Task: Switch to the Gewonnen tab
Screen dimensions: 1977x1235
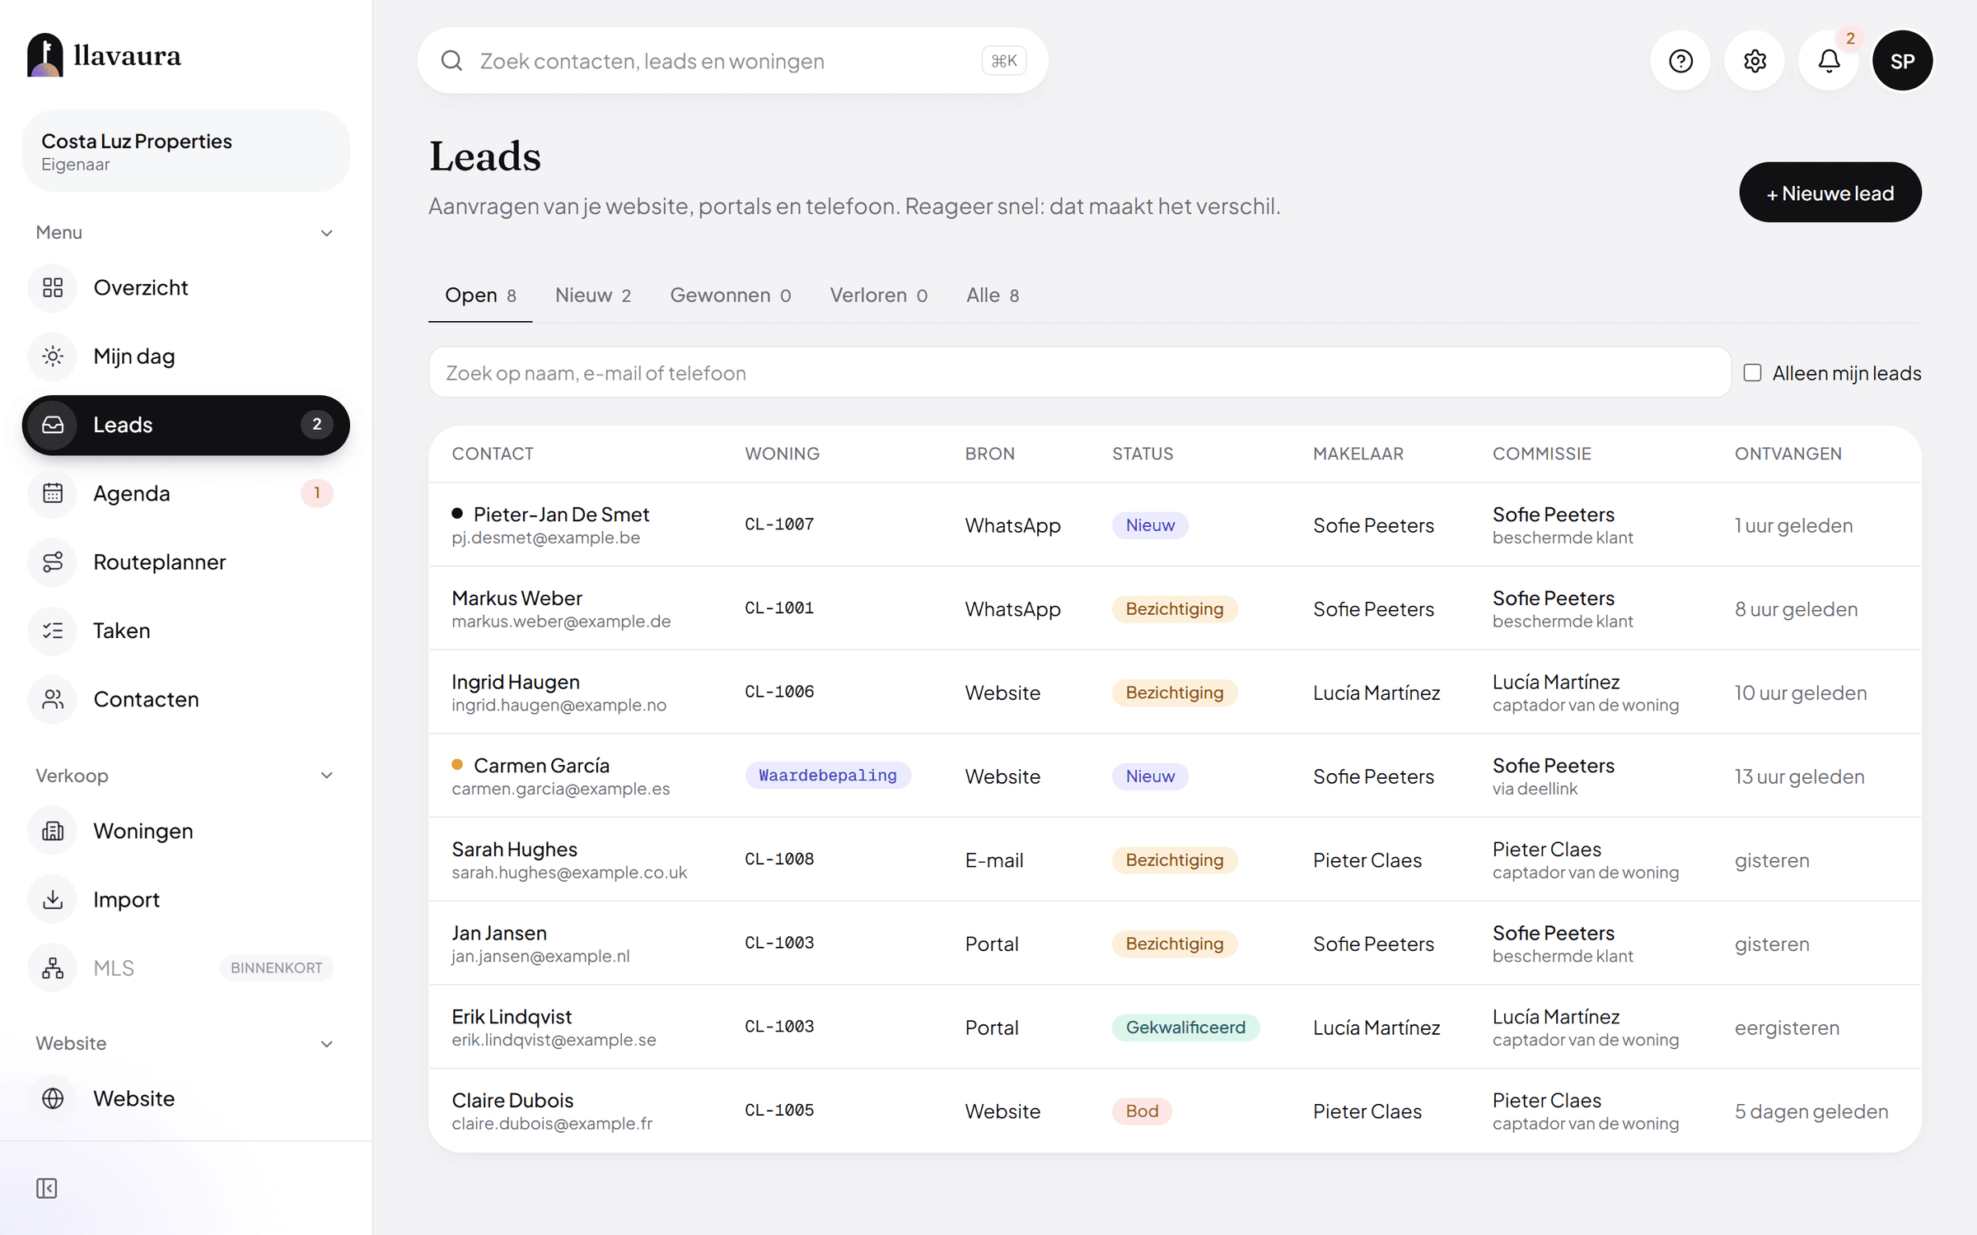Action: 731,296
